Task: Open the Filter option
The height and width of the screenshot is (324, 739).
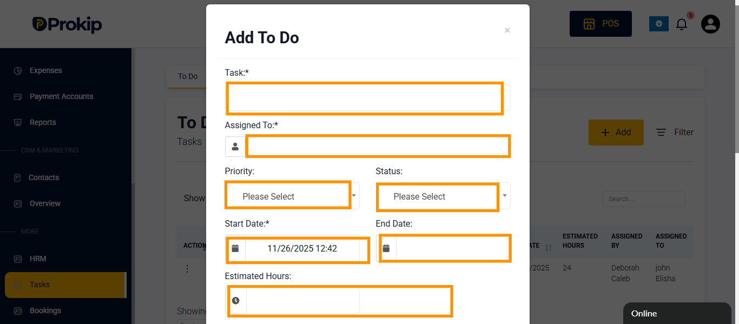Action: pyautogui.click(x=675, y=133)
